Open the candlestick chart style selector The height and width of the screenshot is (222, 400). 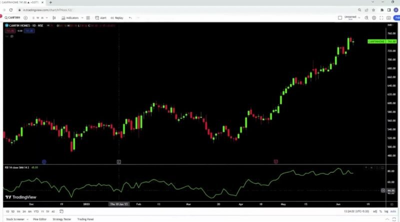click(x=54, y=18)
